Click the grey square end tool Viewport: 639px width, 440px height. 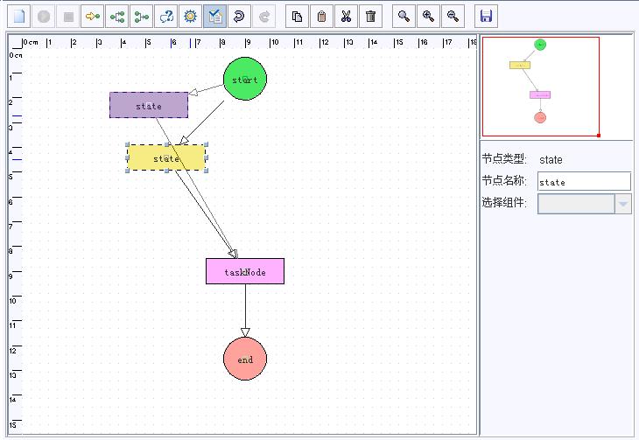coord(68,17)
